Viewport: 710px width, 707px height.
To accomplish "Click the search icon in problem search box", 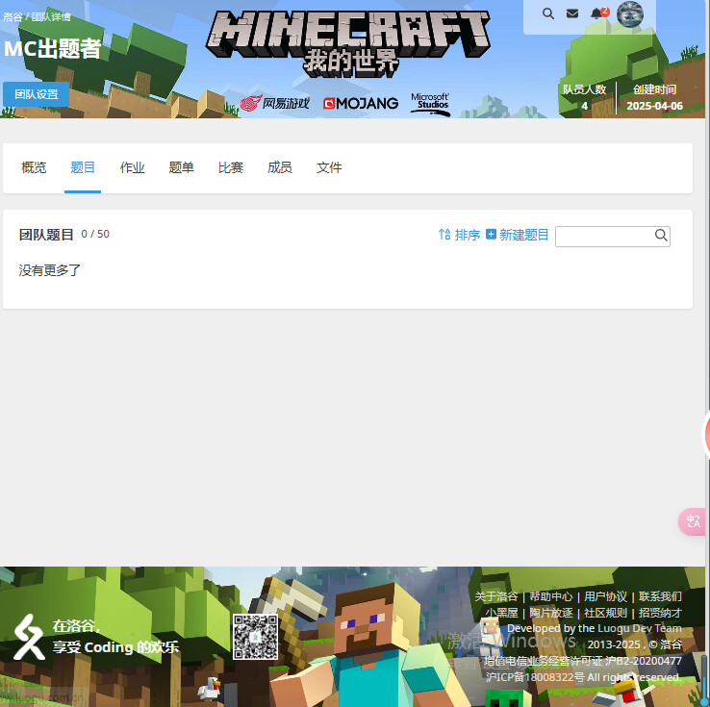I will point(661,236).
